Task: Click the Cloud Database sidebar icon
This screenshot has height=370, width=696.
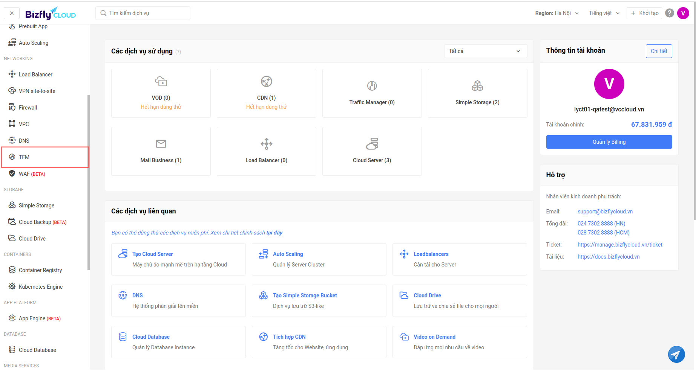Action: [x=12, y=350]
